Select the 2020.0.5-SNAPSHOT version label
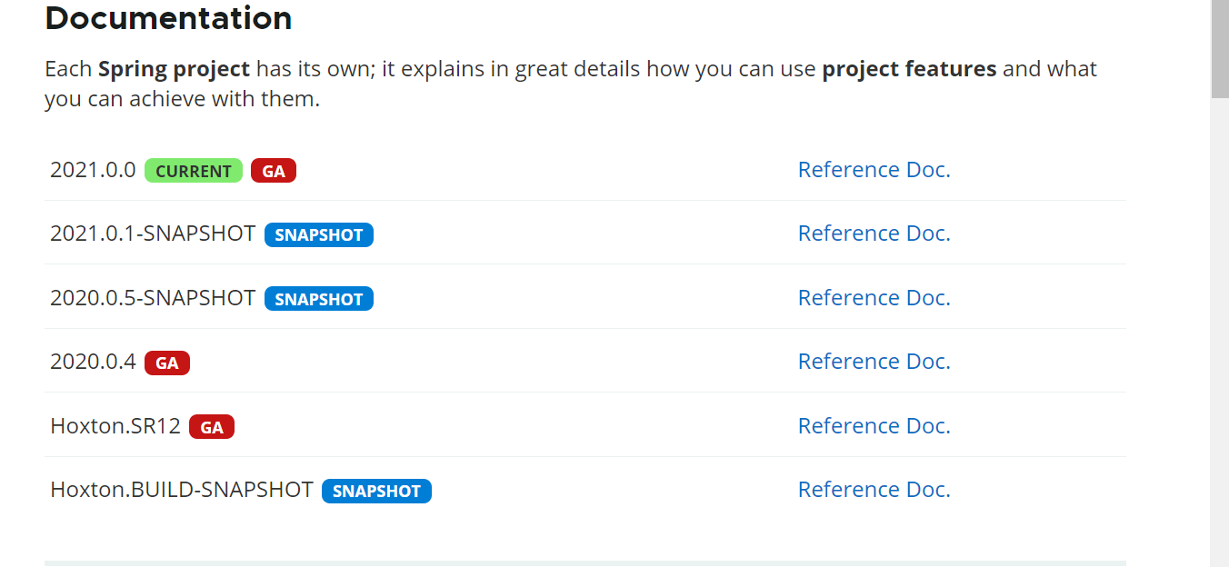The height and width of the screenshot is (567, 1229). (153, 298)
